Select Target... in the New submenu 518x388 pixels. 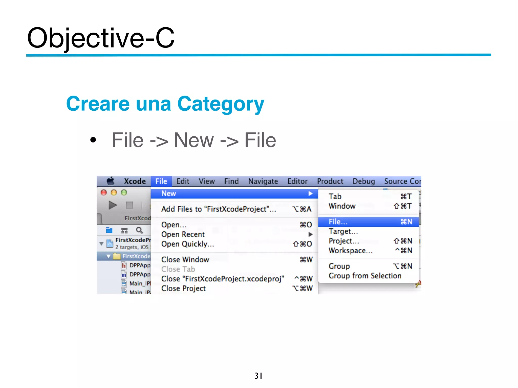pyautogui.click(x=369, y=231)
